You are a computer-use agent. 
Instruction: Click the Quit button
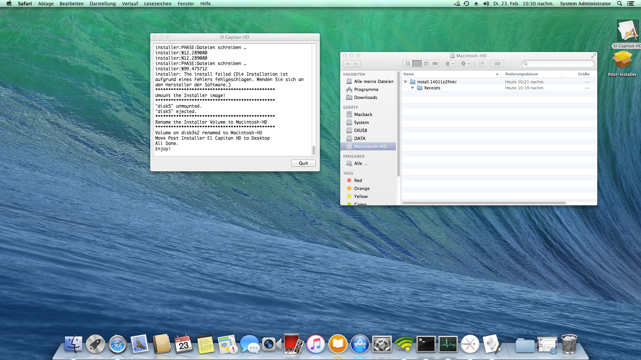click(x=303, y=163)
